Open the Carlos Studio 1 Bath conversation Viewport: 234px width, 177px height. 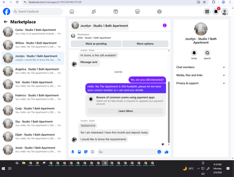tap(33, 32)
